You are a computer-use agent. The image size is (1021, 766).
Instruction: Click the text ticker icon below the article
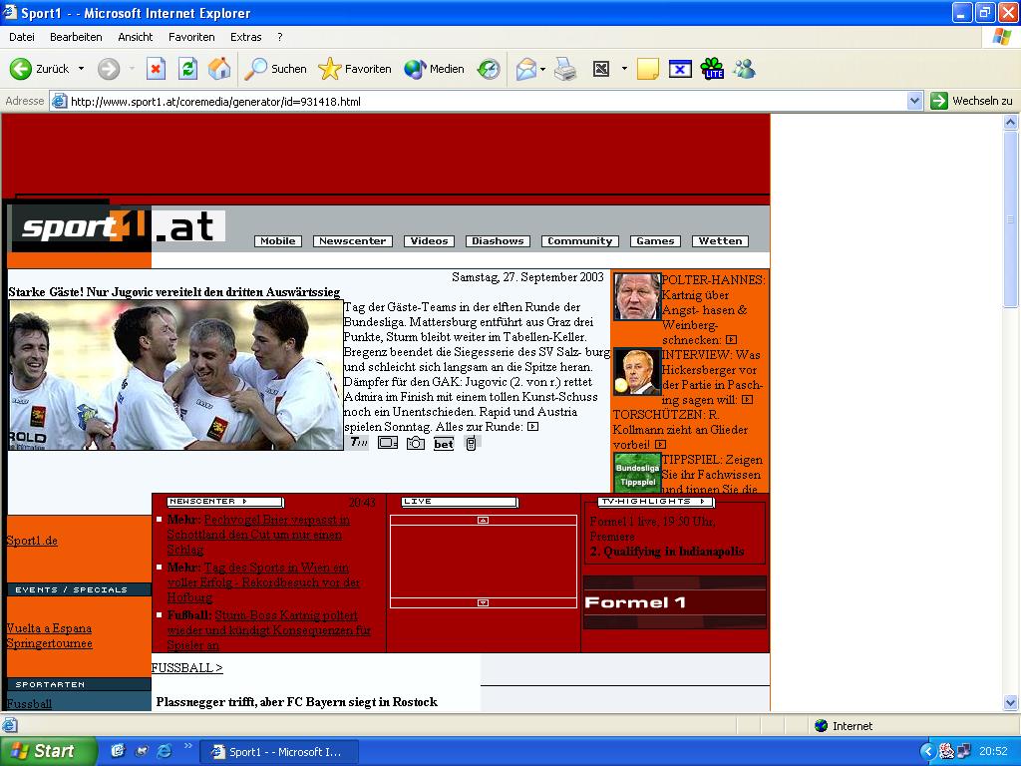[359, 443]
